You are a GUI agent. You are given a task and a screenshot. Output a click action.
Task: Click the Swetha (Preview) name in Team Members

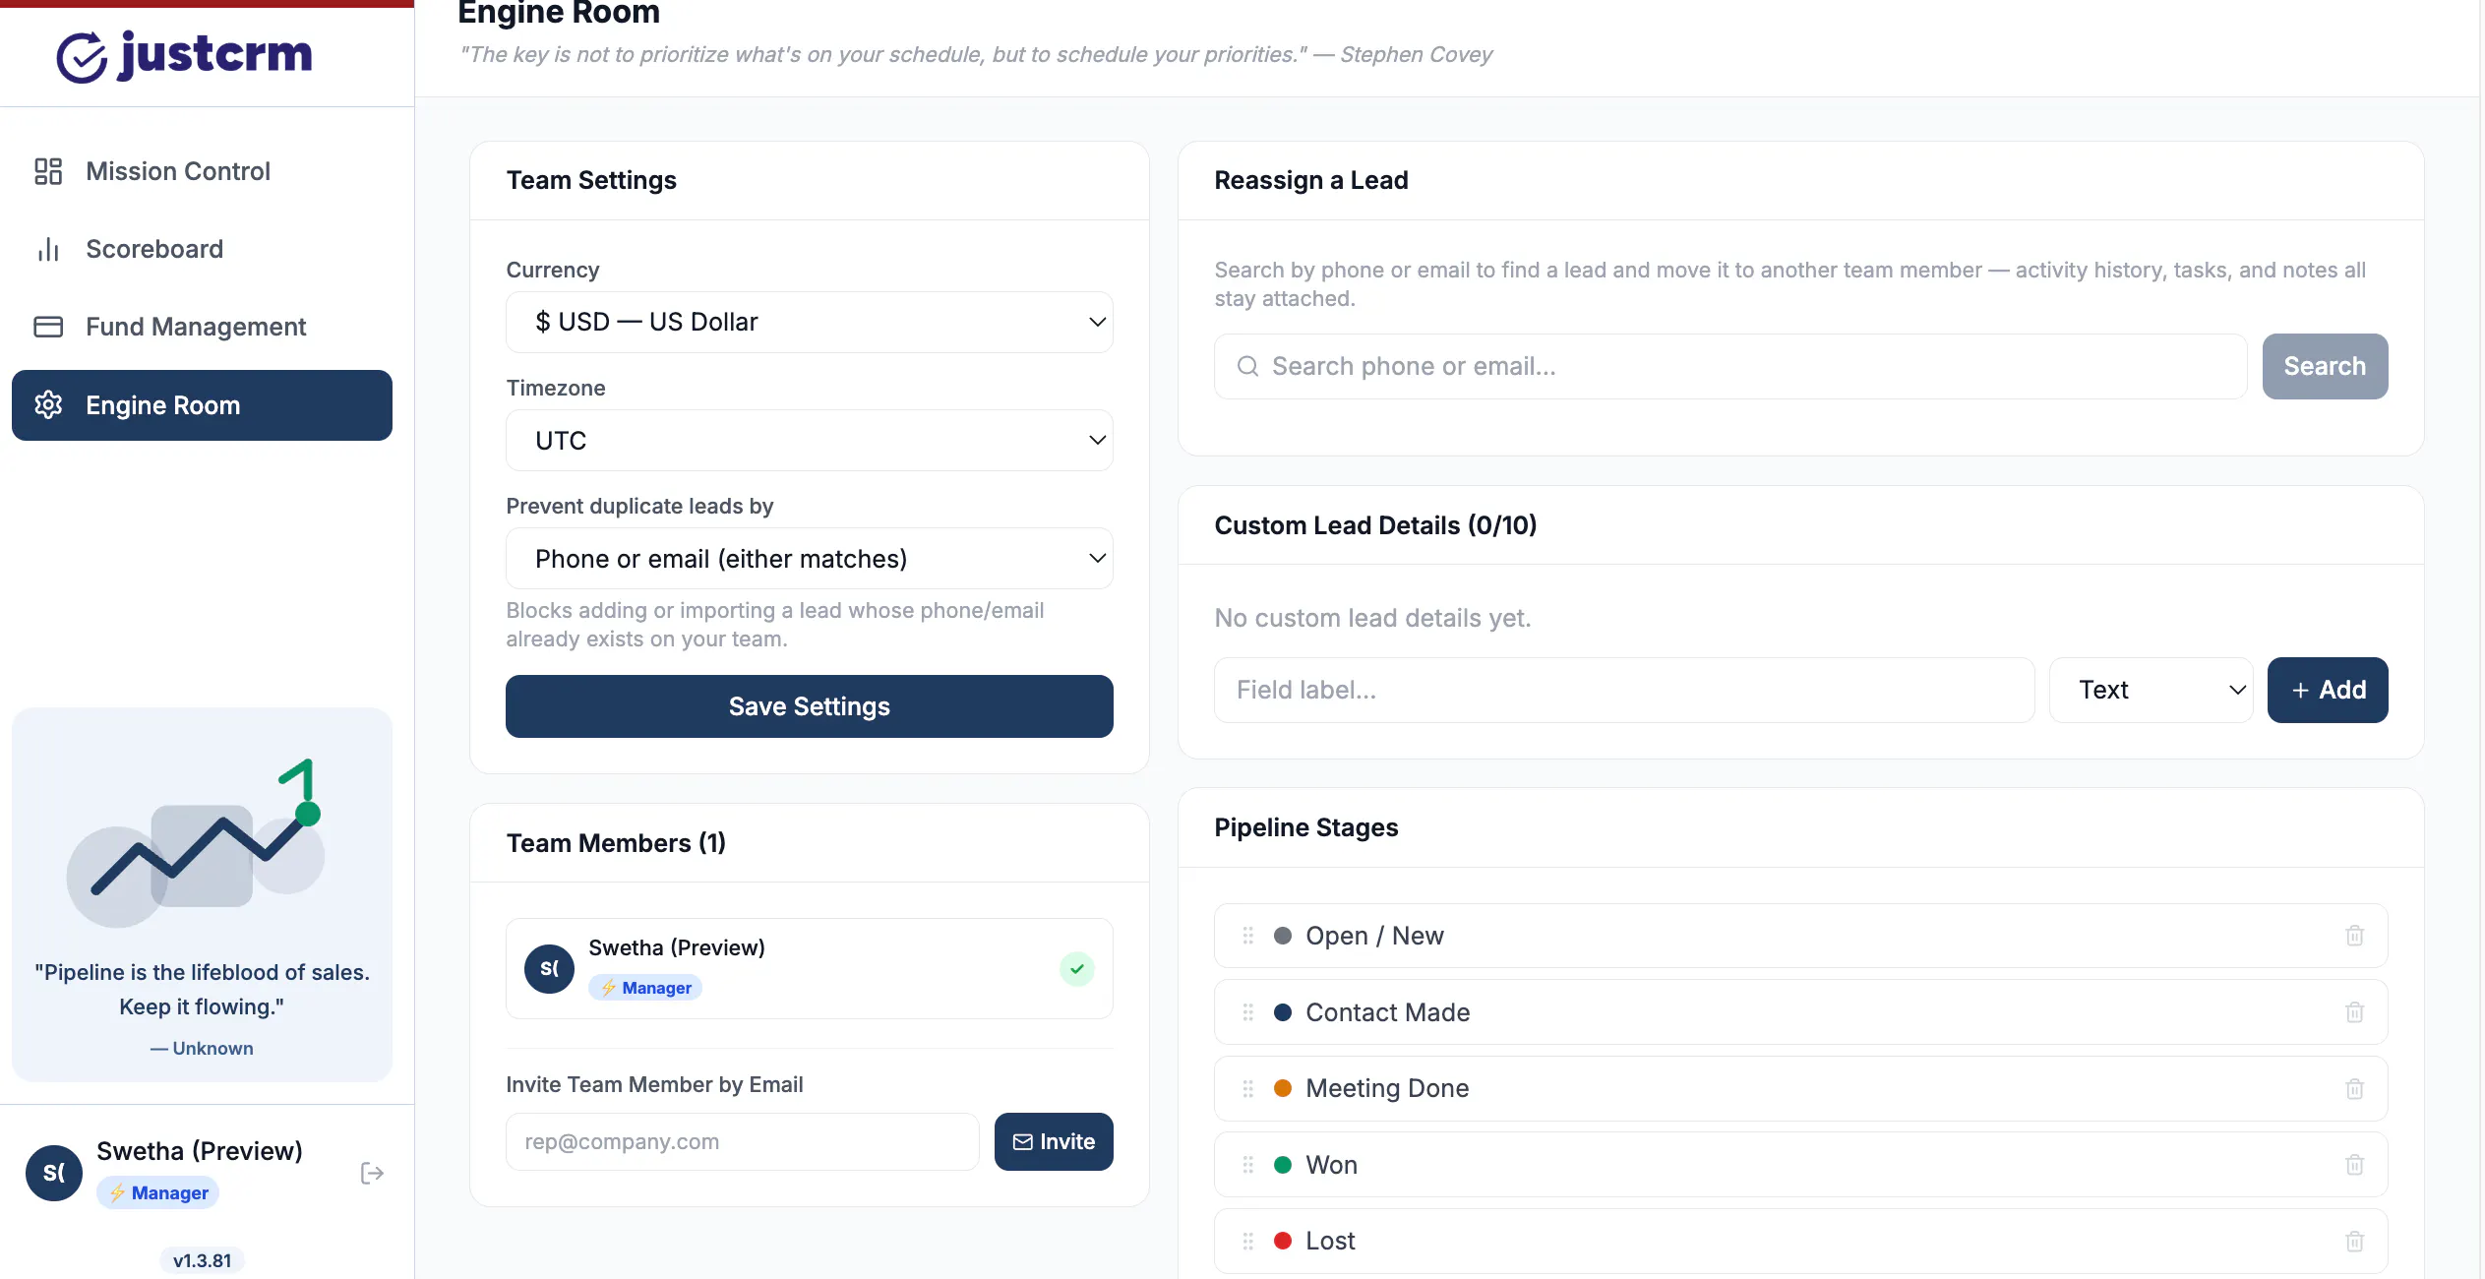(677, 947)
